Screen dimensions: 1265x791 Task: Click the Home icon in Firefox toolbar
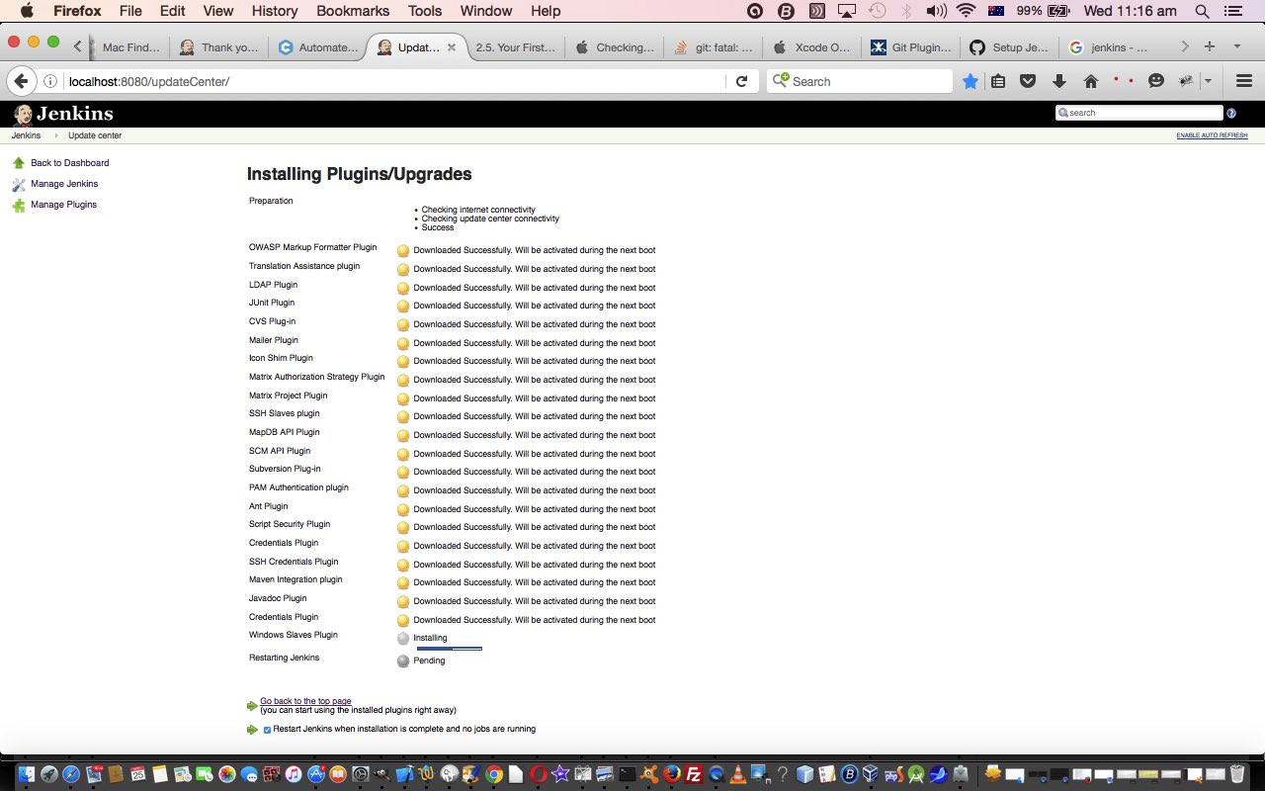[x=1091, y=81]
